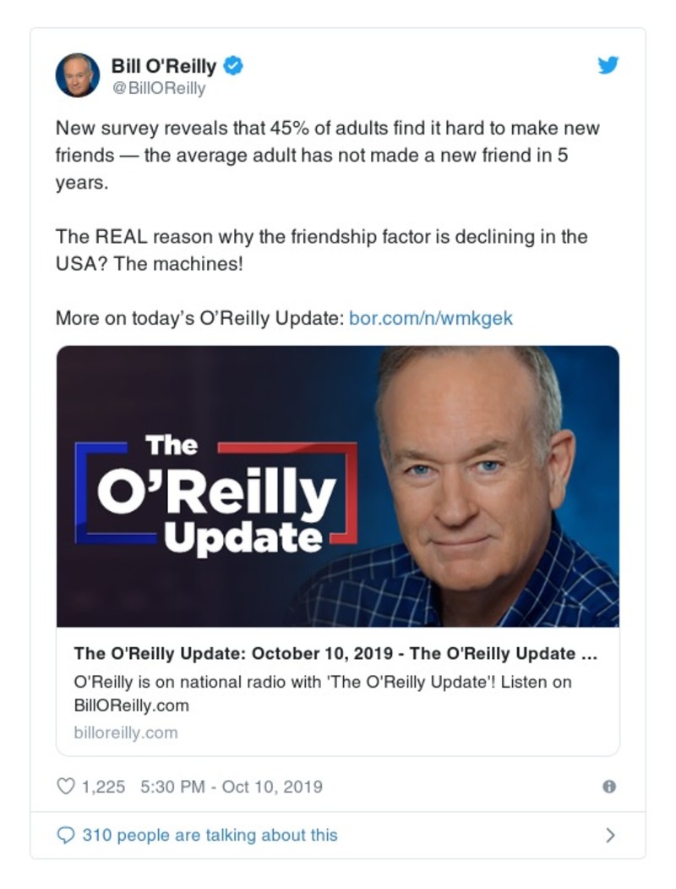The image size is (676, 889).
Task: Click the 1,225 likes count
Action: point(103,787)
